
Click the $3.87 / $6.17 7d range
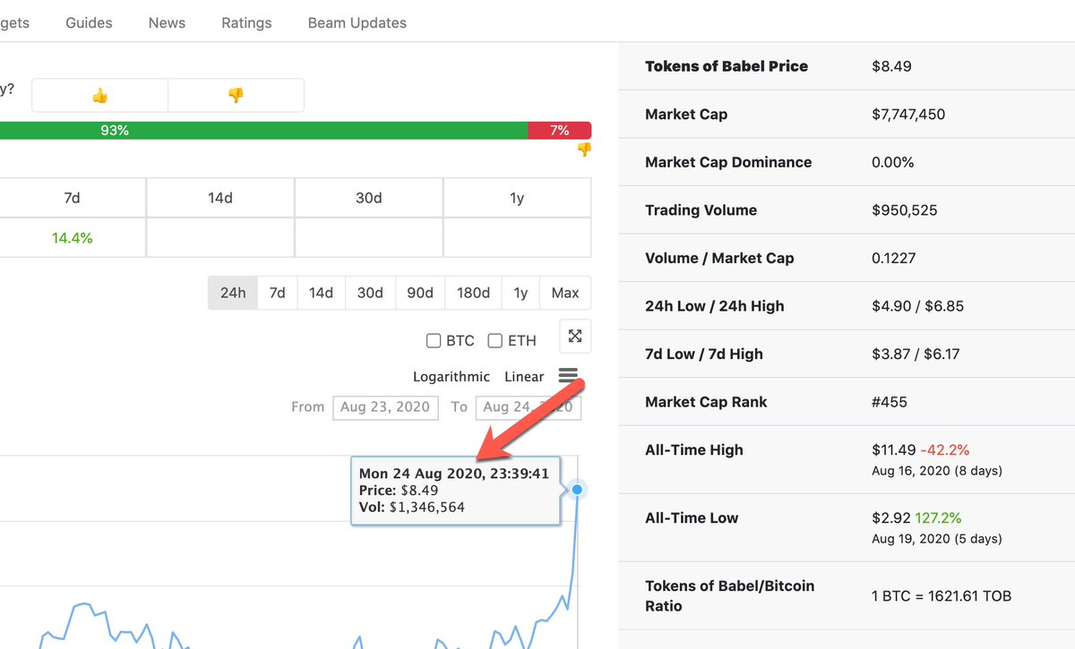pyautogui.click(x=916, y=354)
